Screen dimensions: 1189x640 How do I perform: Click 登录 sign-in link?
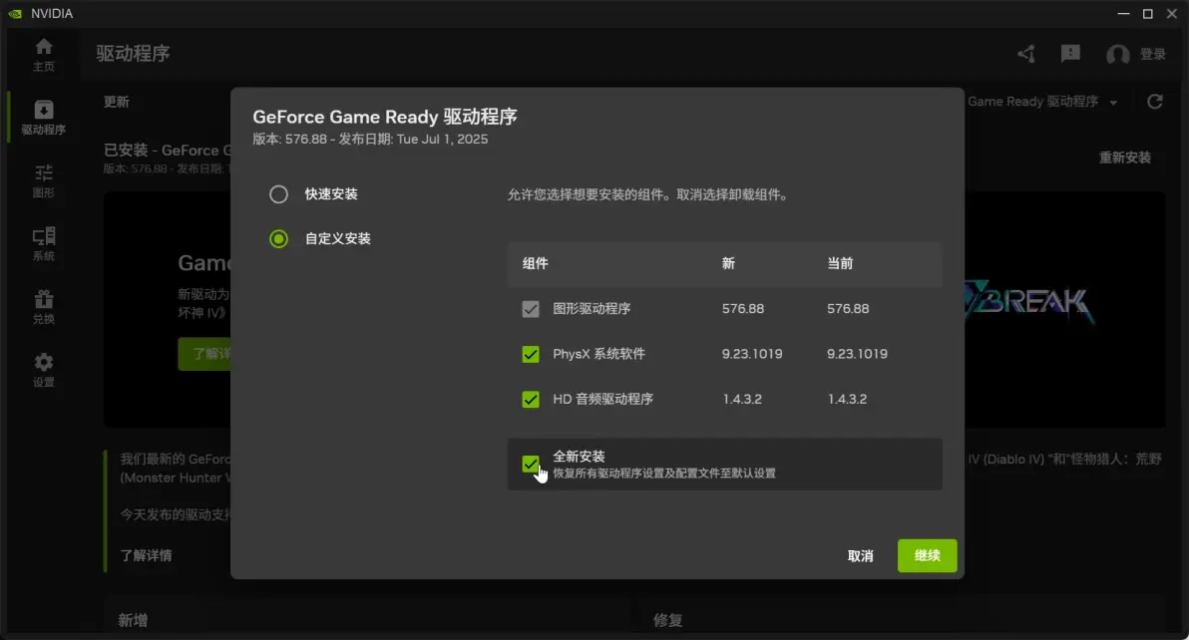pos(1153,54)
